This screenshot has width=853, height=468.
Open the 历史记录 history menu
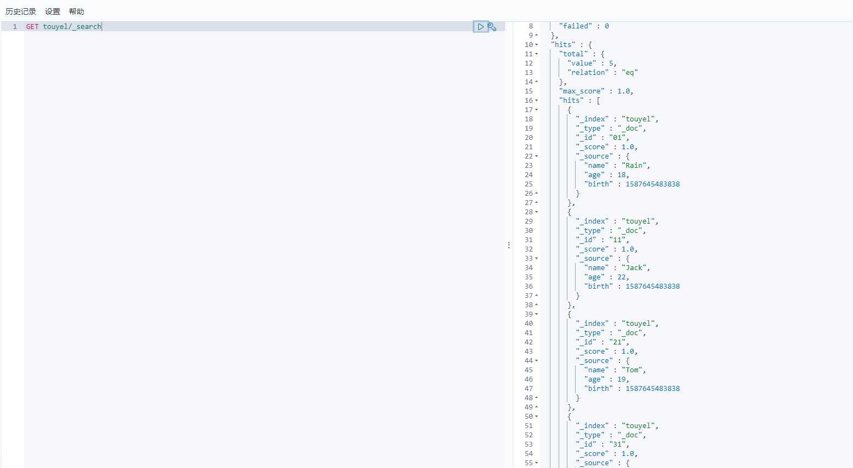pos(21,11)
